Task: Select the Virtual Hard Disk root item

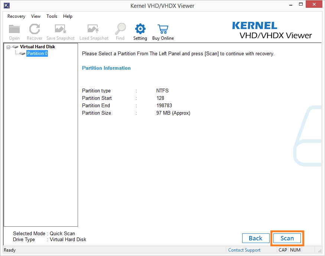Action: [x=37, y=47]
